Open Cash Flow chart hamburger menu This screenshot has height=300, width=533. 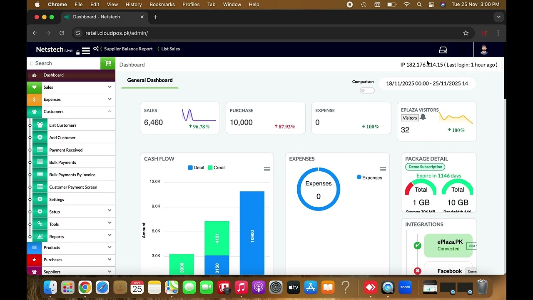(x=267, y=169)
